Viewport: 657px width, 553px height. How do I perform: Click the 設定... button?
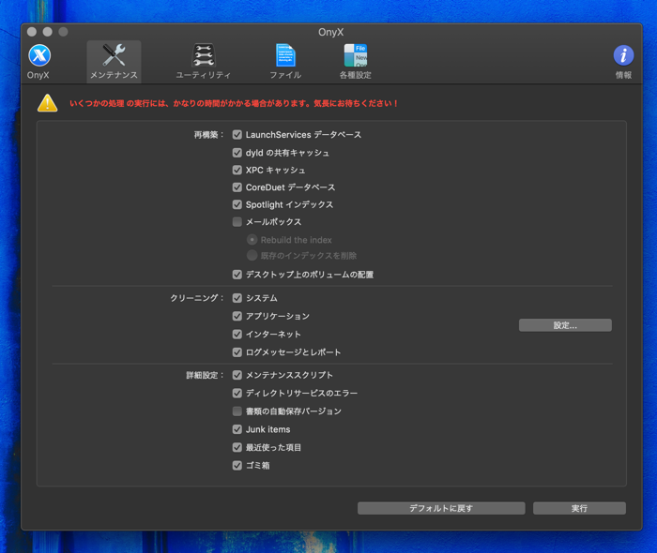(x=565, y=325)
